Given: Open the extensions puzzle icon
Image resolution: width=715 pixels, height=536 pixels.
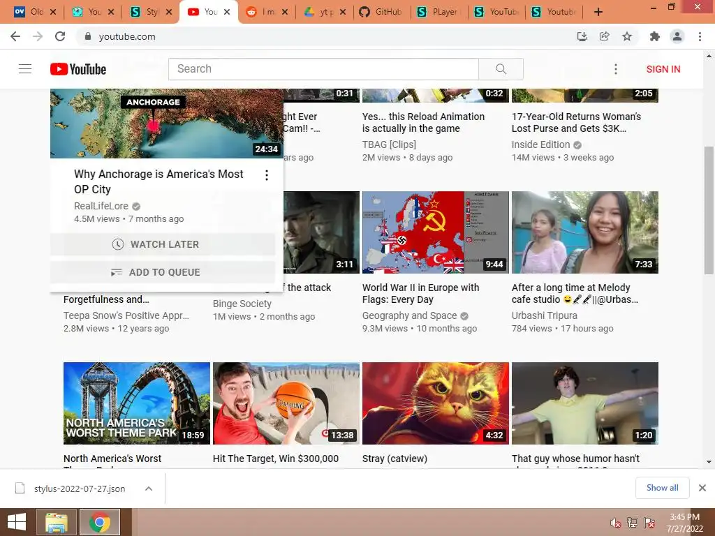Looking at the screenshot, I should [x=655, y=36].
